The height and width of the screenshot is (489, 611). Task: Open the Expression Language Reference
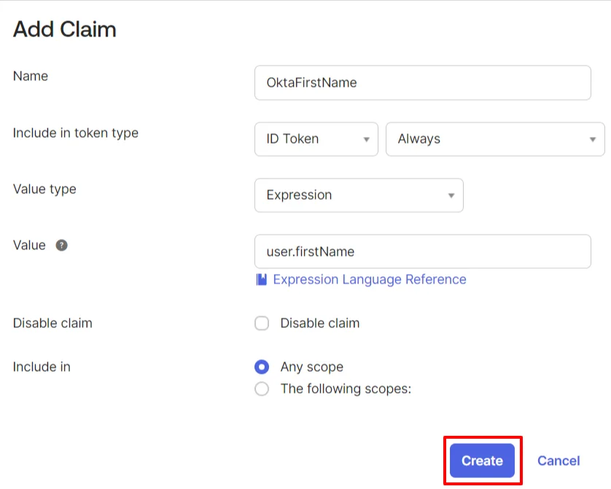click(x=368, y=279)
